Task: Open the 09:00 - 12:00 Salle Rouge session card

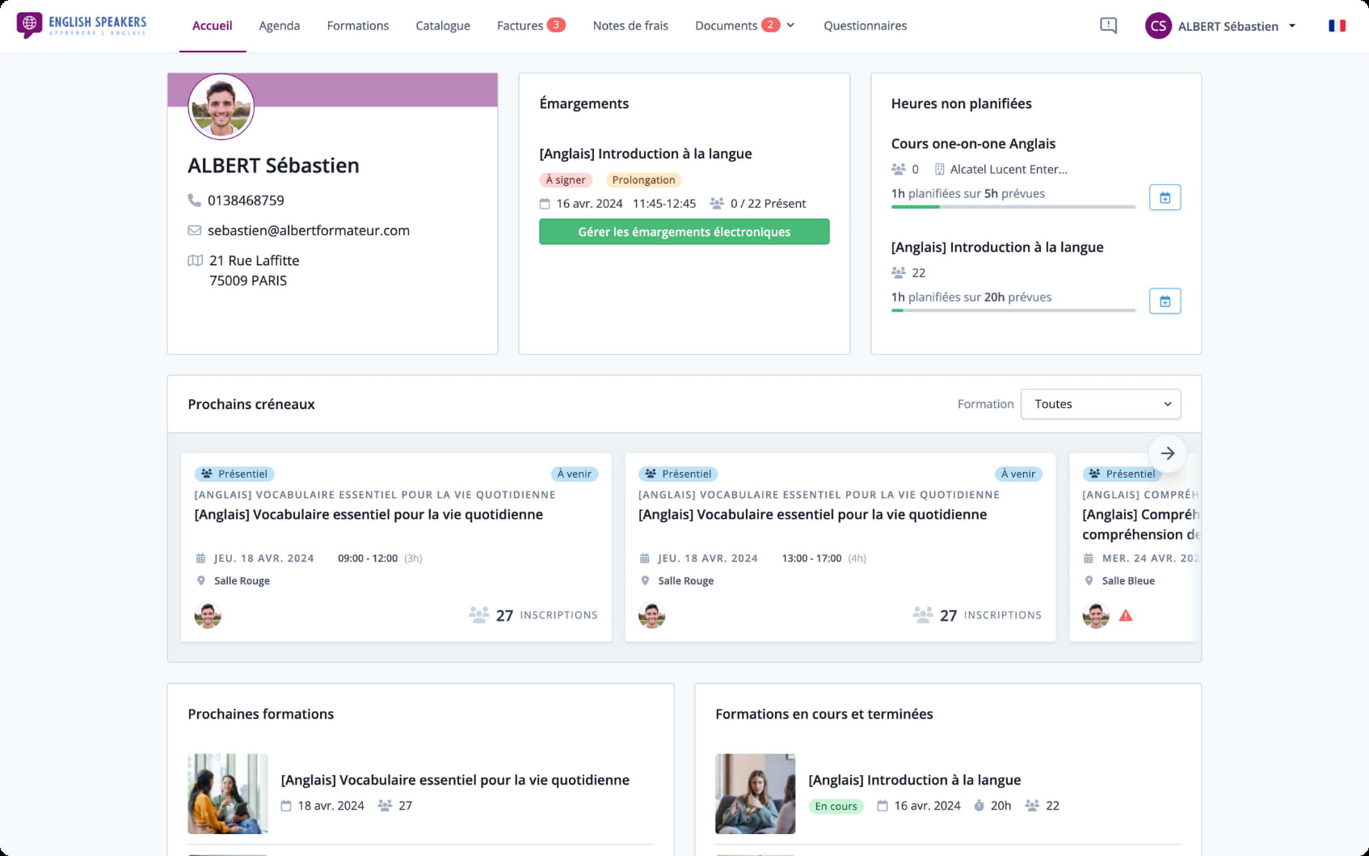Action: pyautogui.click(x=396, y=547)
